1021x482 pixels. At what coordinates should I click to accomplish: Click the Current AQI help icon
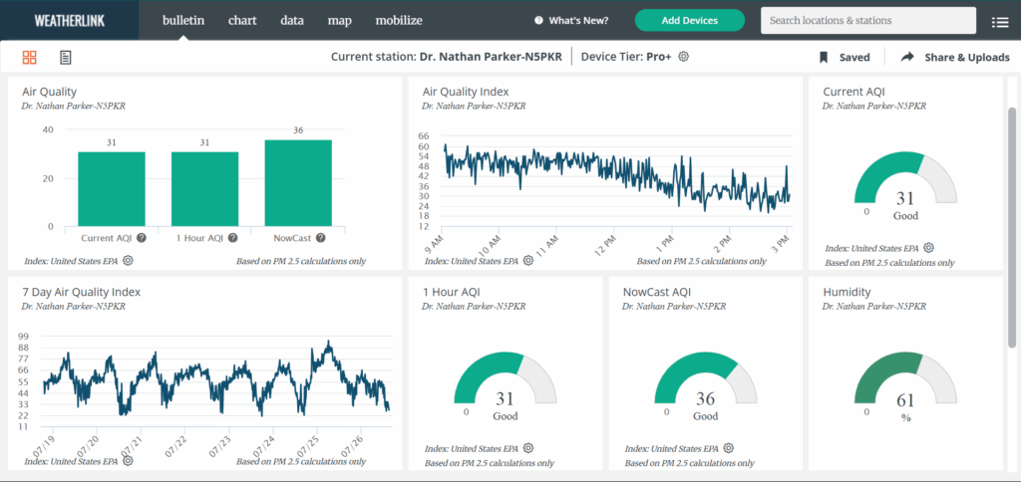click(142, 238)
